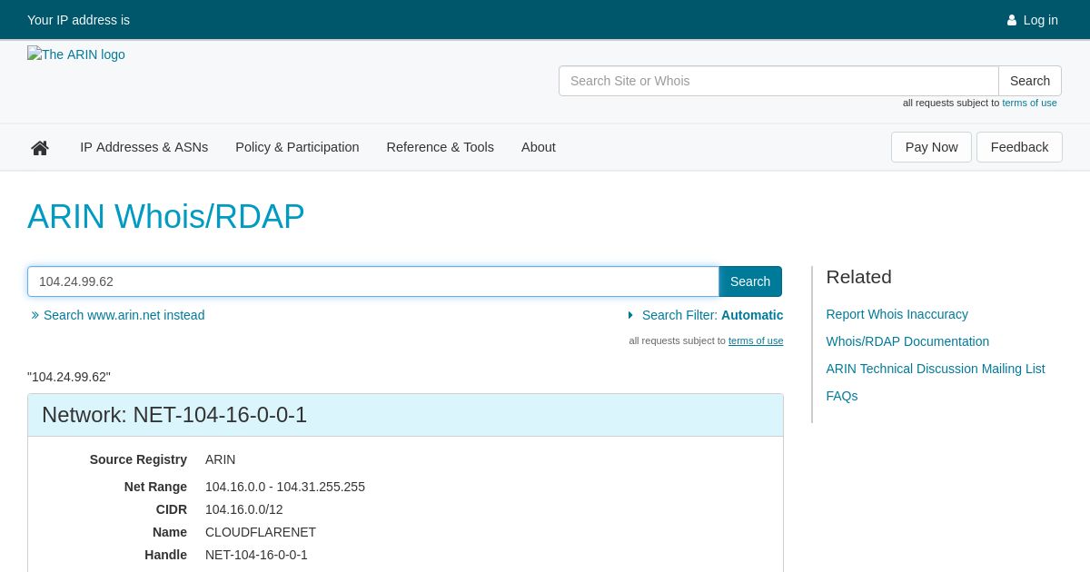Click the Network: NET-104-16-0-0-1 heading
The height and width of the screenshot is (572, 1090).
174,415
